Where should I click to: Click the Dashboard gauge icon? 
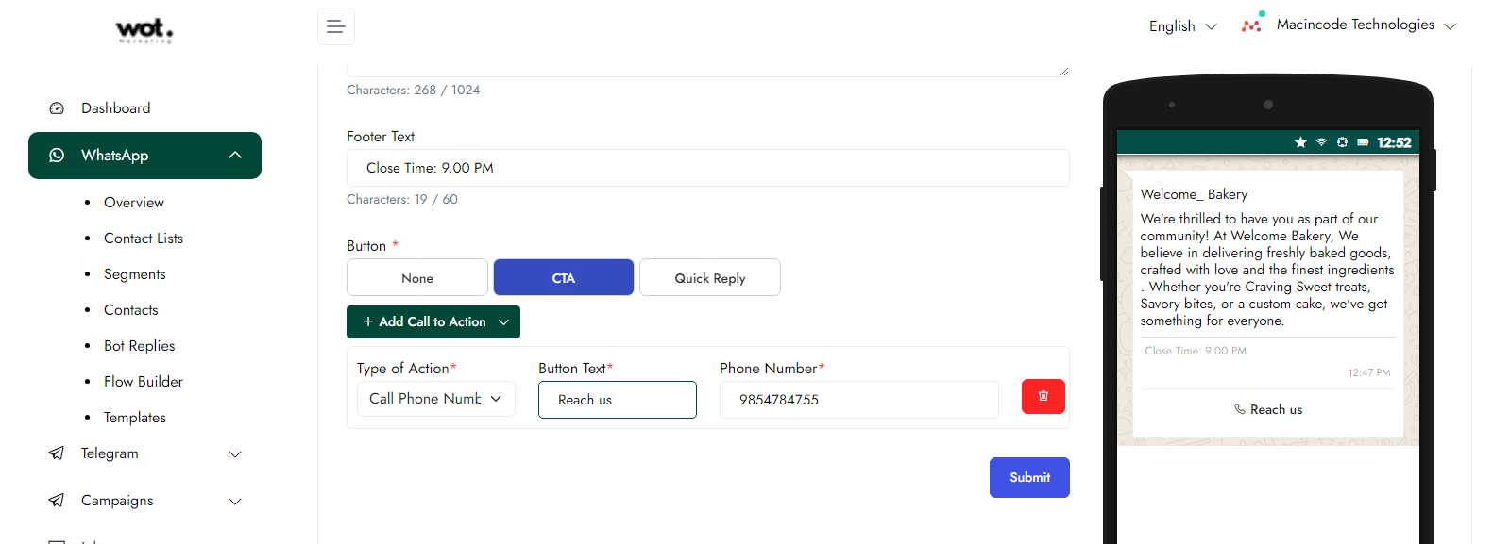(x=57, y=108)
